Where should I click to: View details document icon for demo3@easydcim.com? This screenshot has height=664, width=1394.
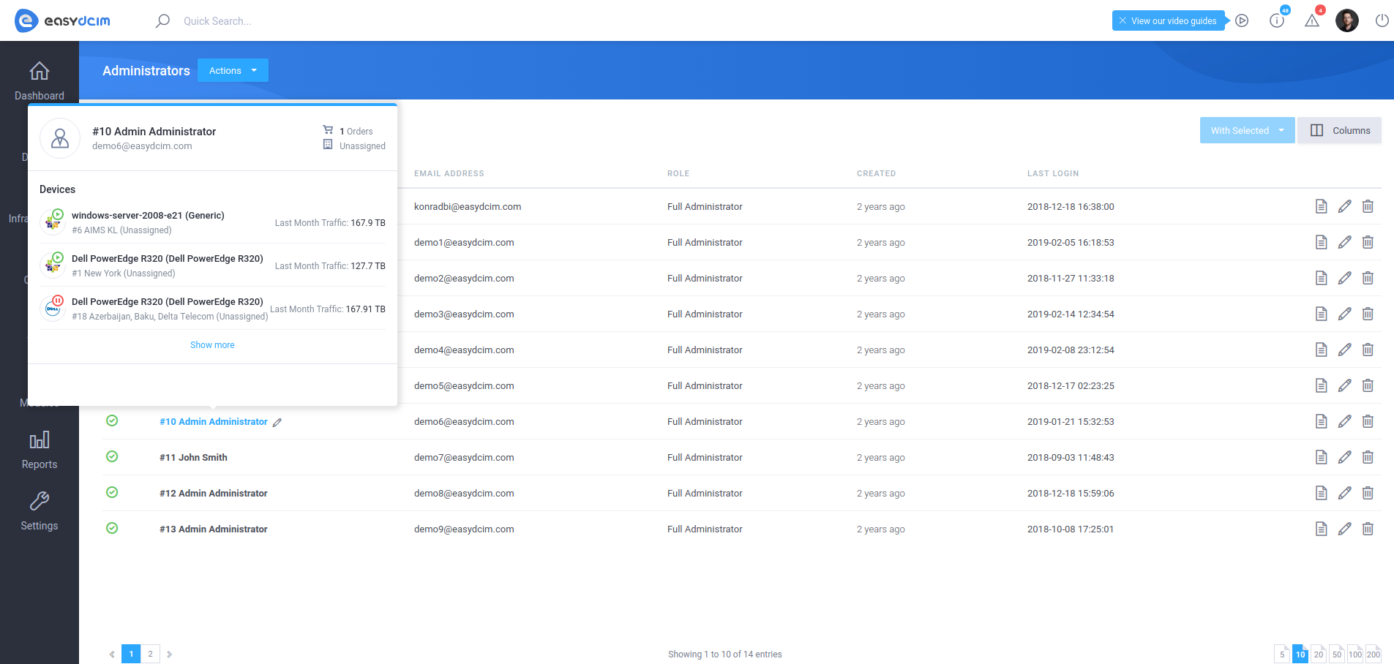coord(1321,314)
